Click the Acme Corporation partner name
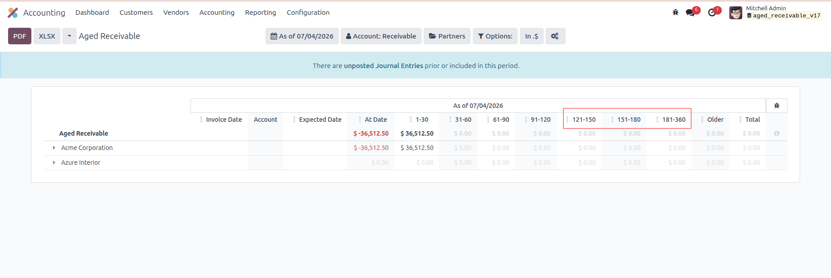Screen dimensions: 831x278 point(87,148)
